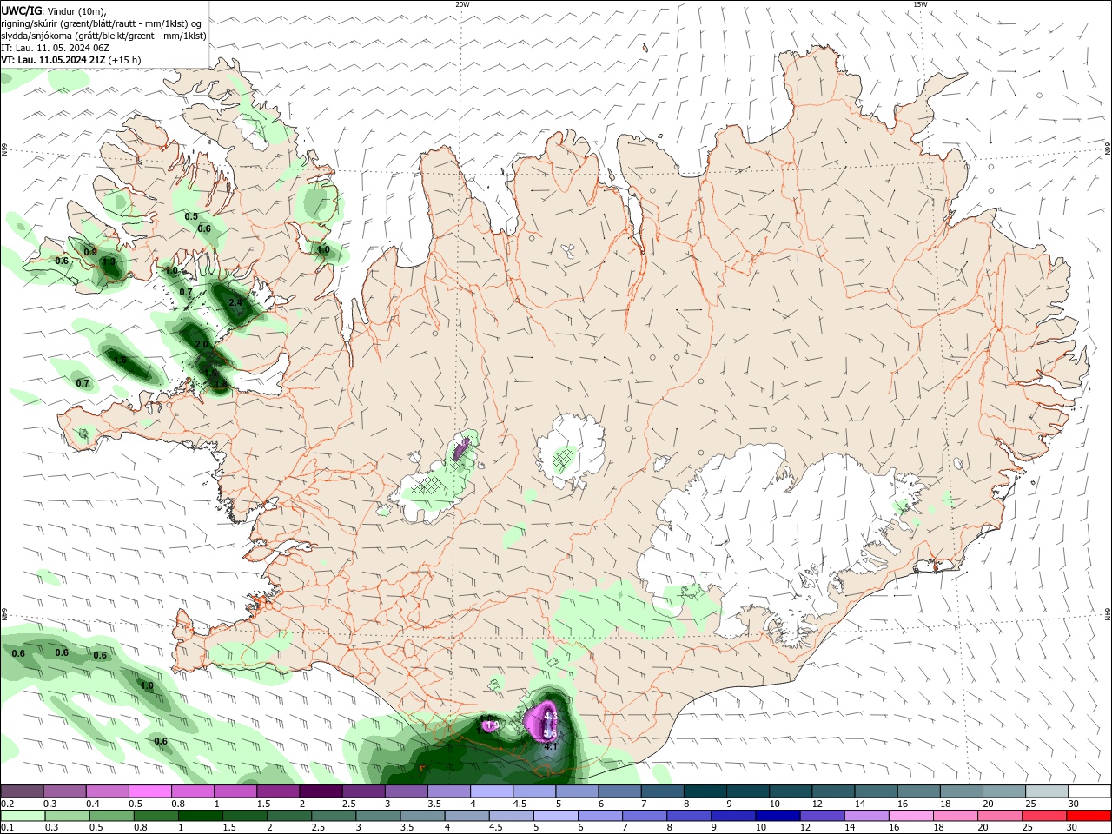The width and height of the screenshot is (1112, 834).
Task: Click the '2.4' precipitation value on the map
Action: click(235, 302)
